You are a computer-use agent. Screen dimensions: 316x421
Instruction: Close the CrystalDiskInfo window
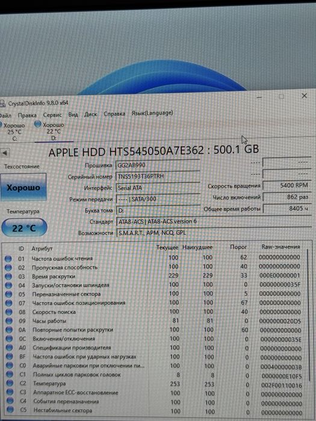tap(304, 96)
